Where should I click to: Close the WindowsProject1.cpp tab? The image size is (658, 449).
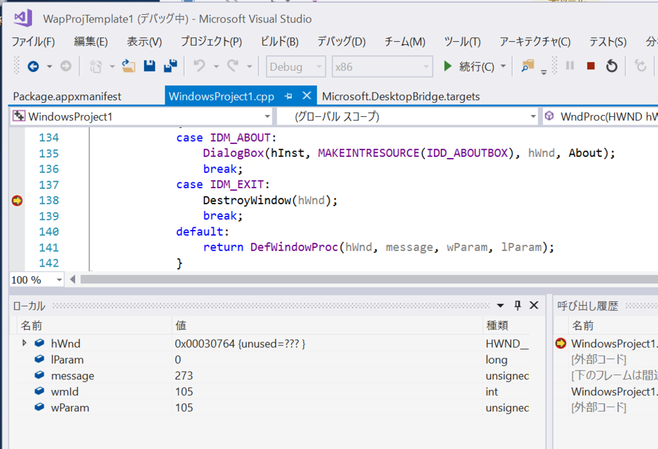tap(307, 96)
